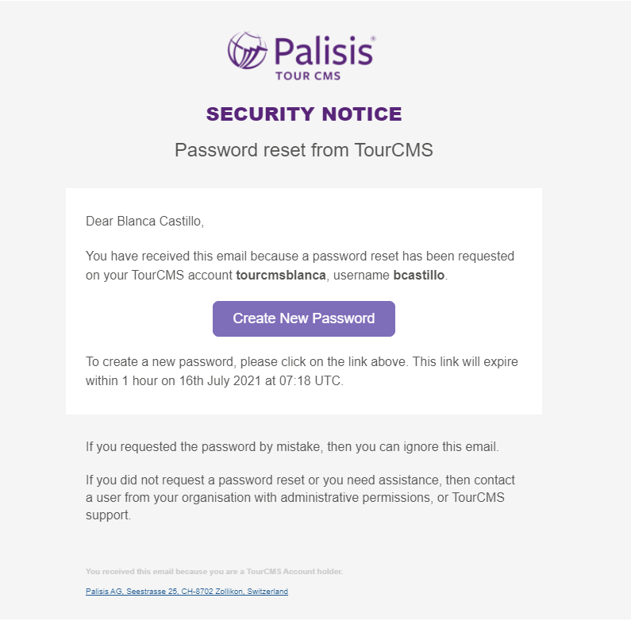Click the word 'support.' ending the paragraph
The width and height of the screenshot is (631, 621).
tap(108, 515)
